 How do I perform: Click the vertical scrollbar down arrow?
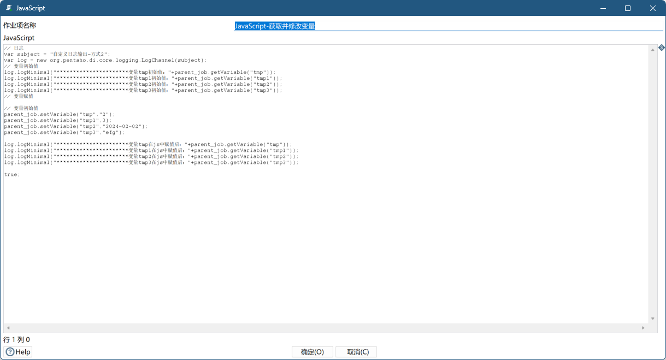(653, 318)
